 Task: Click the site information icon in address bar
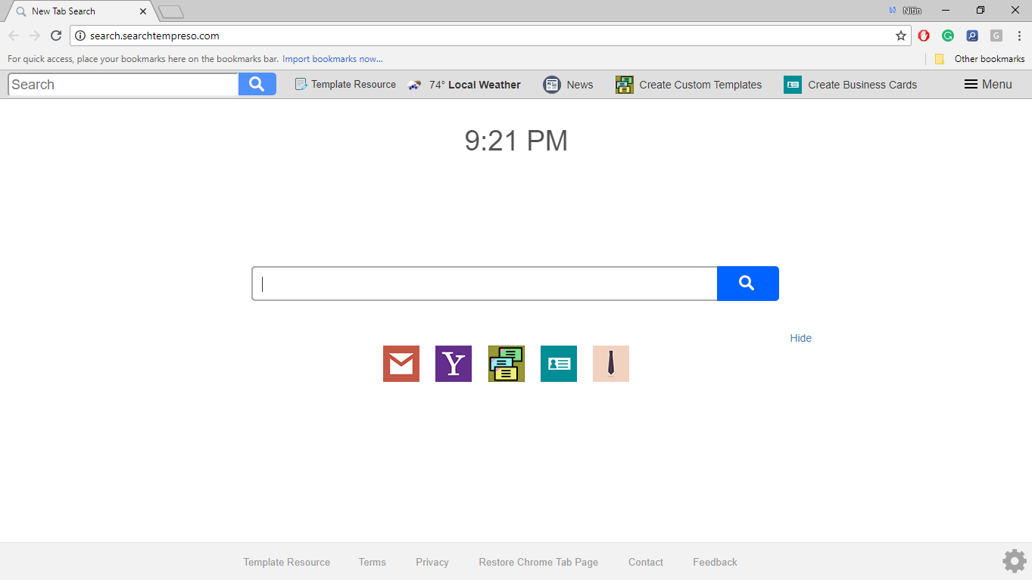coord(80,35)
